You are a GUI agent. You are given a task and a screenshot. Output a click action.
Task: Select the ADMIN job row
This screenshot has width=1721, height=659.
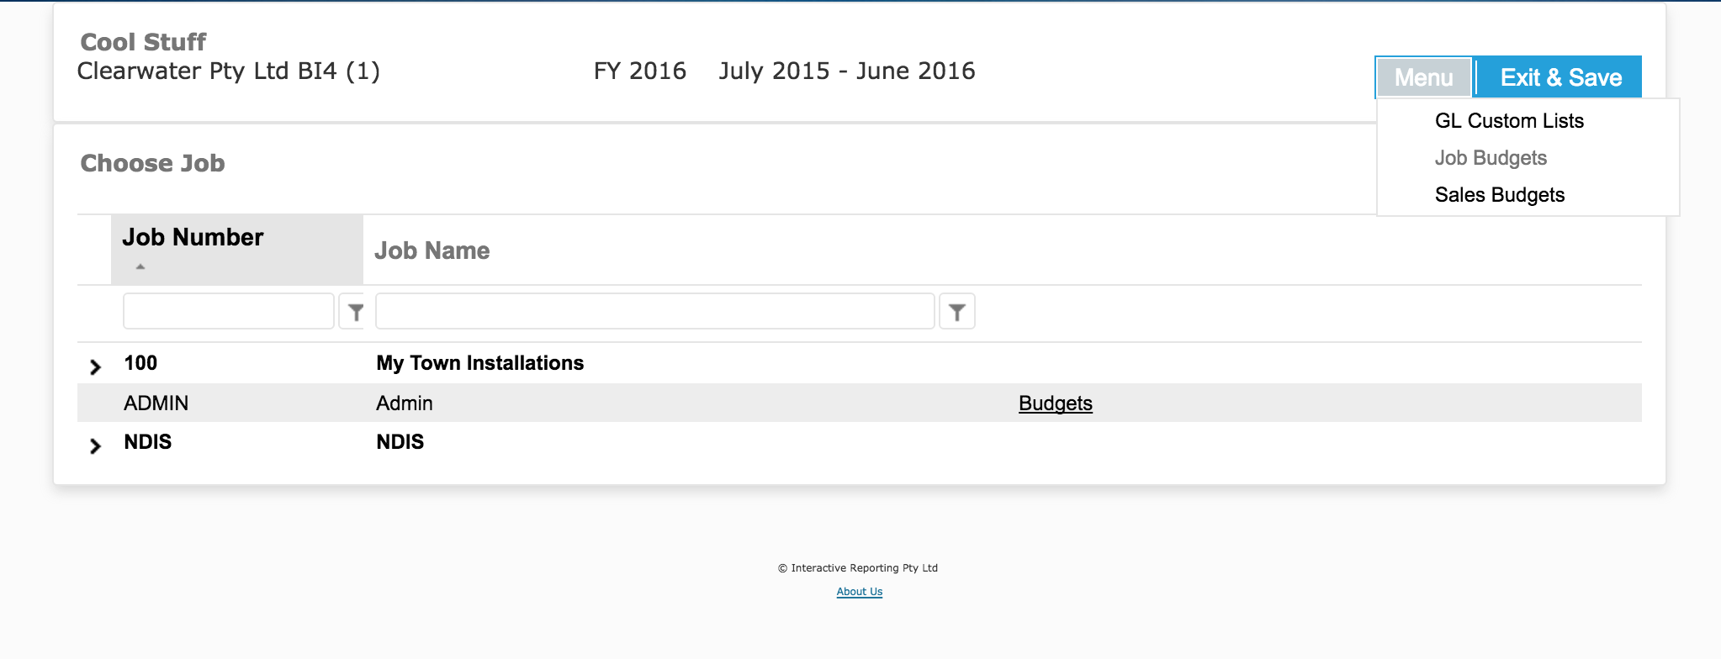860,403
